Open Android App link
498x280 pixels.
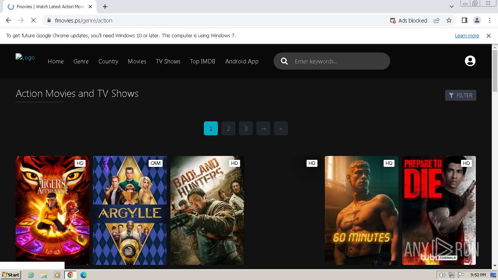coord(242,61)
